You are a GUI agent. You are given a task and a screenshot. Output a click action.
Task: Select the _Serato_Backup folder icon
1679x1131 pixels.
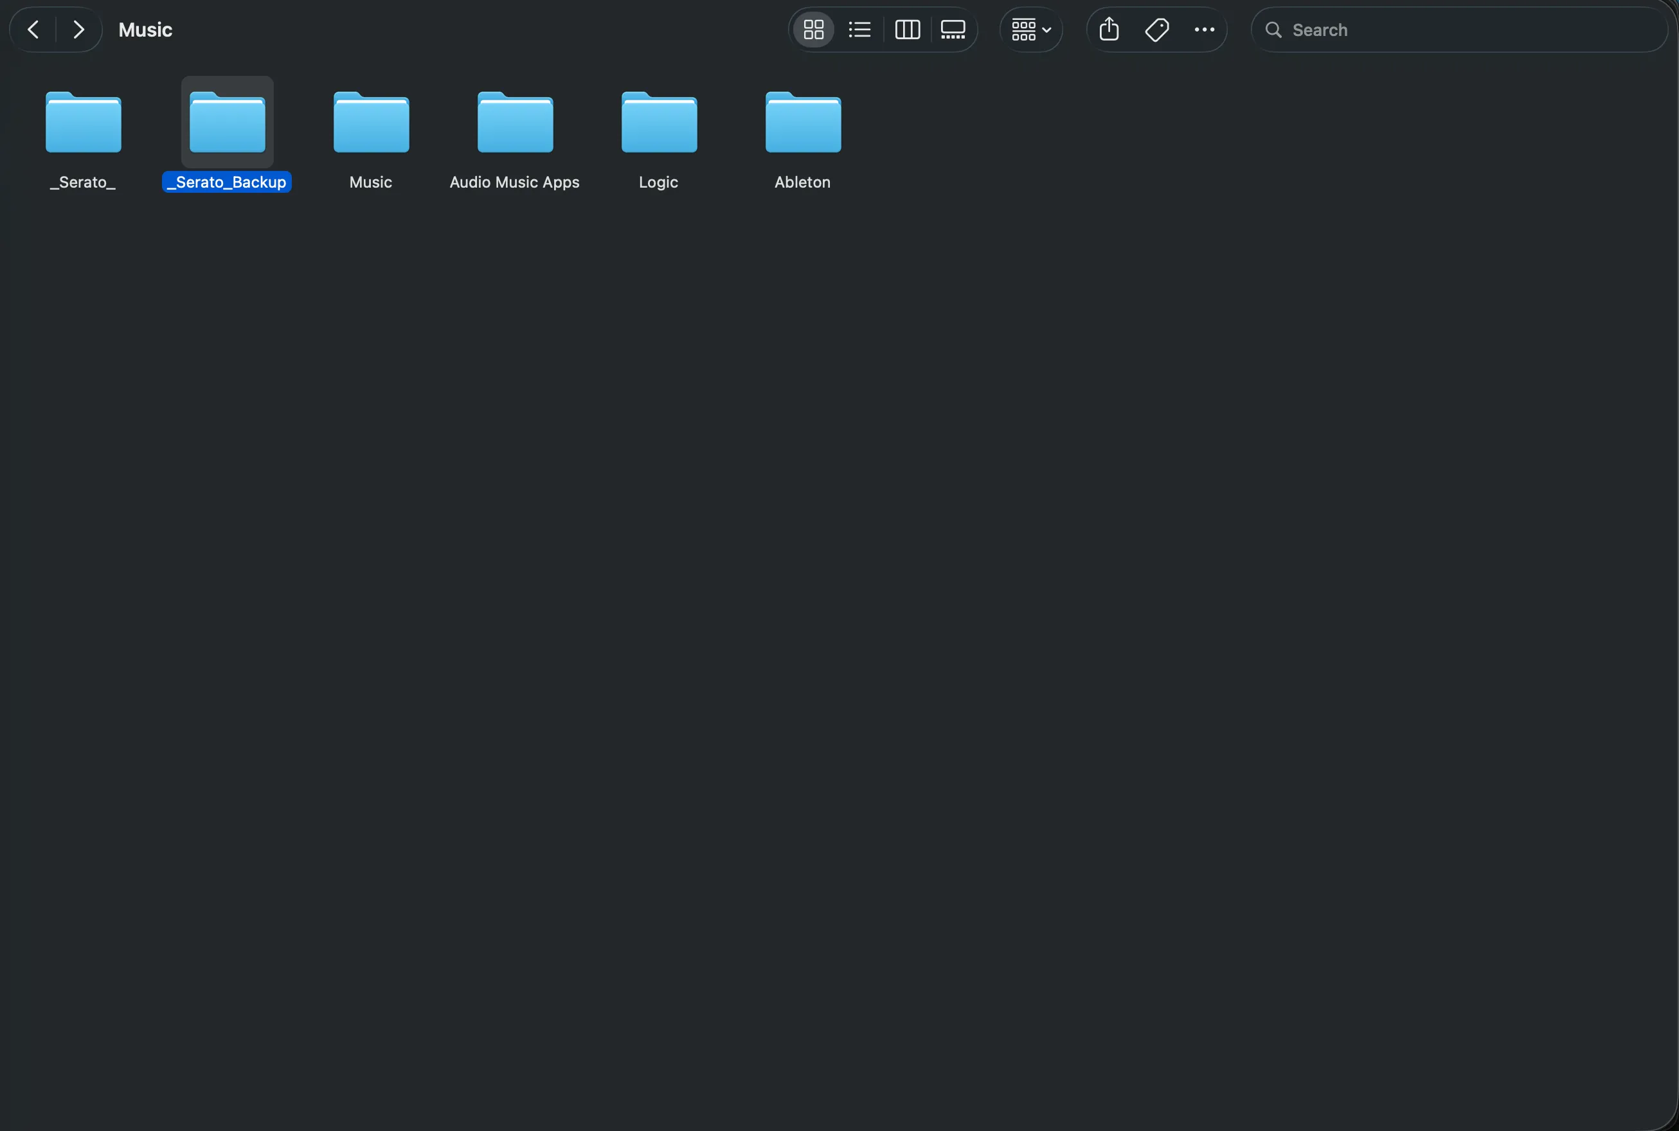click(228, 122)
